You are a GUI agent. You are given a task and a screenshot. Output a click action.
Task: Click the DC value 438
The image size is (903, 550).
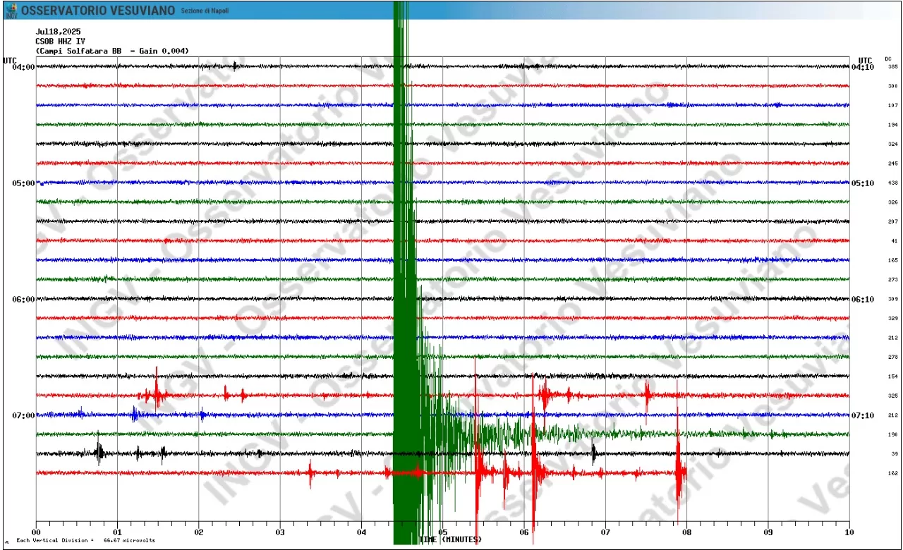[x=892, y=183]
